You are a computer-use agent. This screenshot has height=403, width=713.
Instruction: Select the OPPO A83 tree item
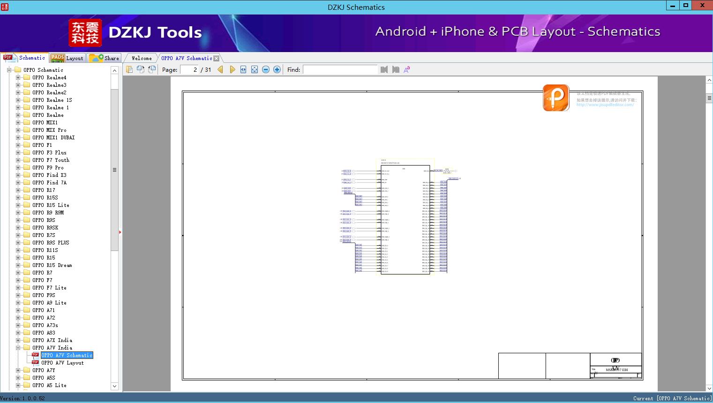44,333
